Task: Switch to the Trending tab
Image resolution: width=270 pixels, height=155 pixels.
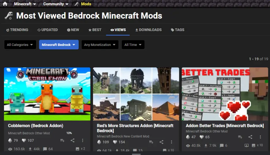Action: (17, 30)
